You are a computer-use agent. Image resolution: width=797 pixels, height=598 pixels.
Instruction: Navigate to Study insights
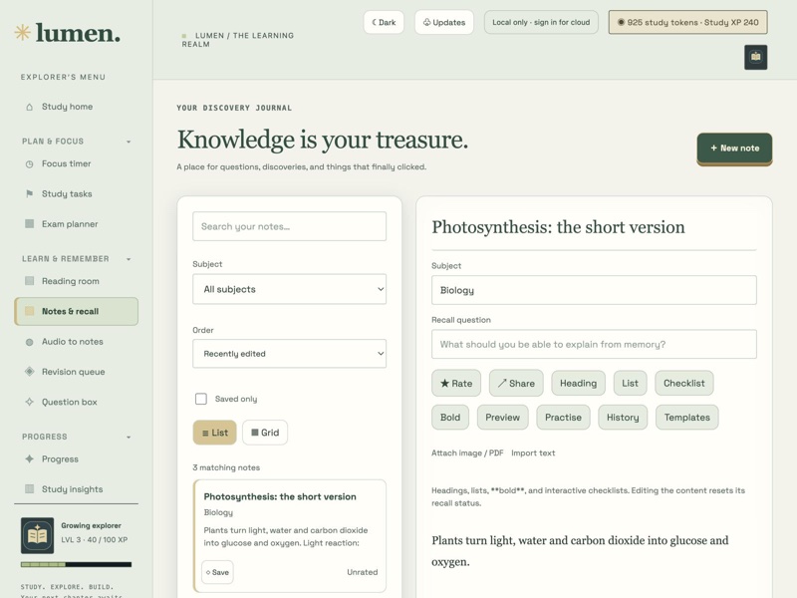click(x=77, y=488)
